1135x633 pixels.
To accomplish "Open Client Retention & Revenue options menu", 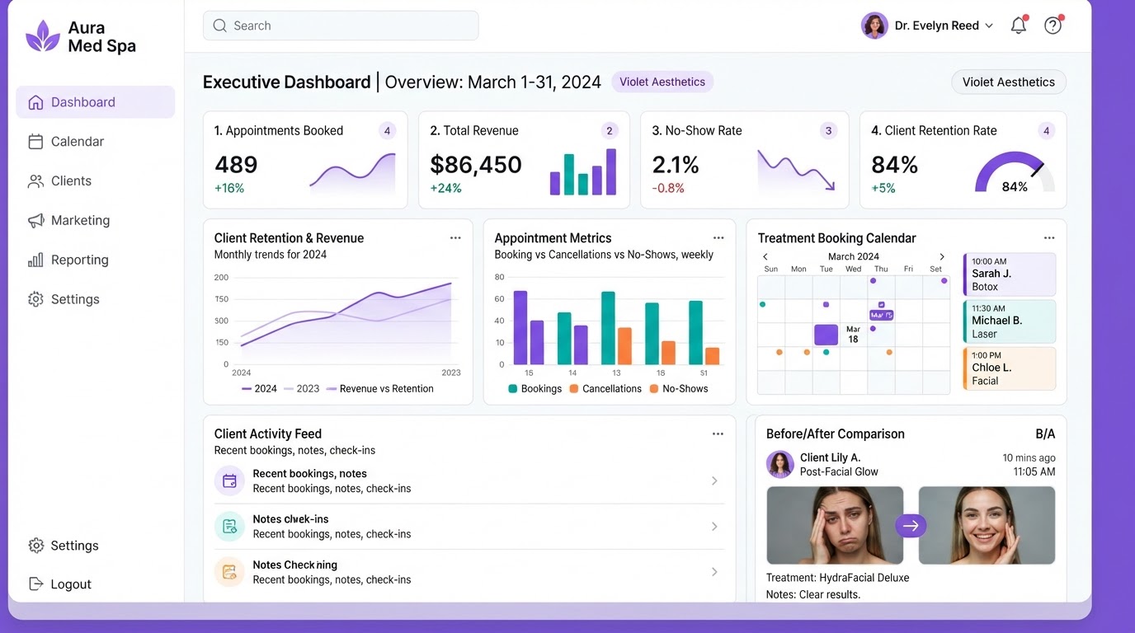I will tap(455, 237).
